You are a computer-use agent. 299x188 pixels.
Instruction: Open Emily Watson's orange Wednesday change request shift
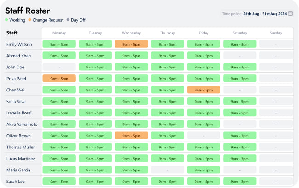(x=132, y=44)
